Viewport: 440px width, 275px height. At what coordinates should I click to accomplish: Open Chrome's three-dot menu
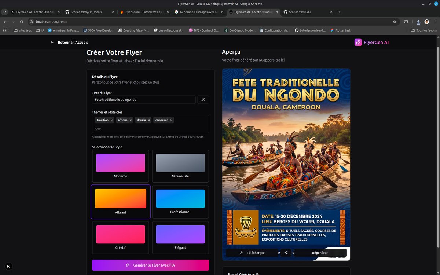pos(435,22)
